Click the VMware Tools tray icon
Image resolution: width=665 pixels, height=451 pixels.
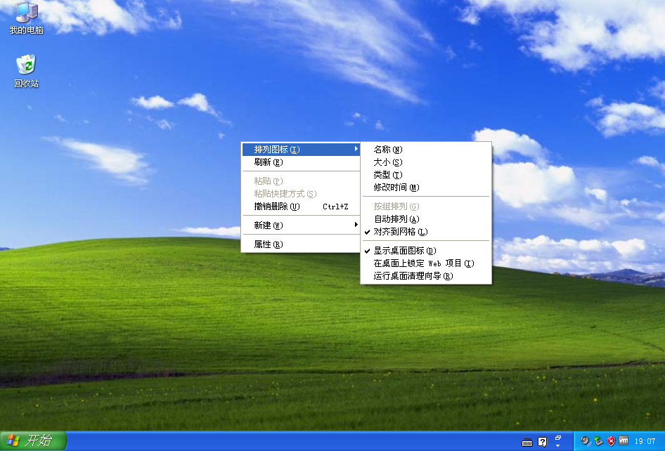pyautogui.click(x=624, y=441)
